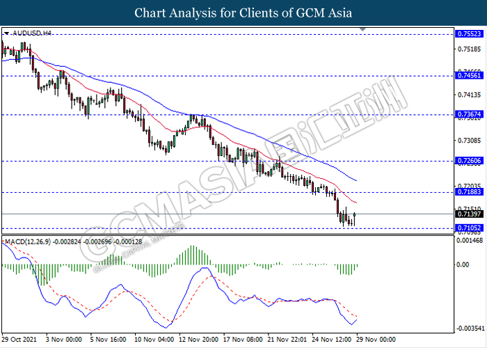Click the MACD zero level 0.00 label
487x348 pixels.
[x=463, y=264]
